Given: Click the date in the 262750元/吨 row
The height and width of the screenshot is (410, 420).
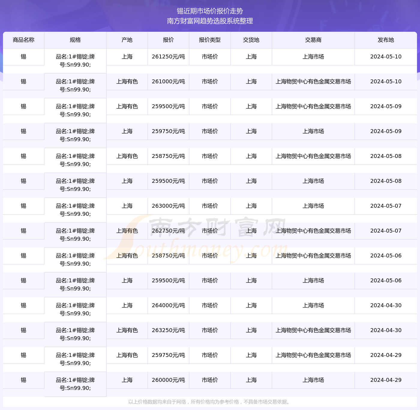Looking at the screenshot, I should [386, 231].
